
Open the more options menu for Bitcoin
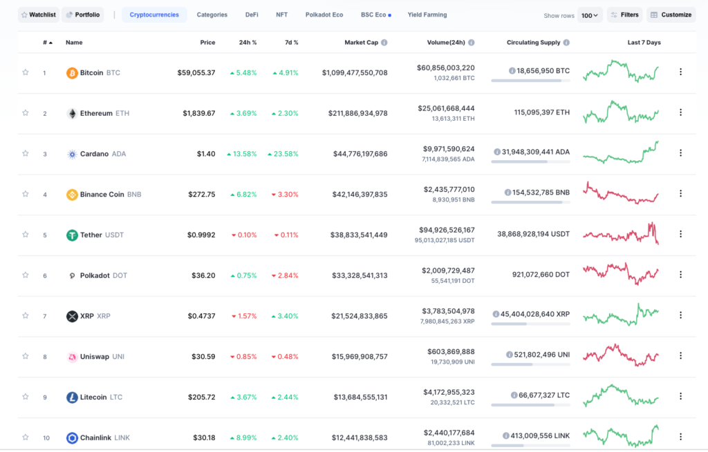680,72
